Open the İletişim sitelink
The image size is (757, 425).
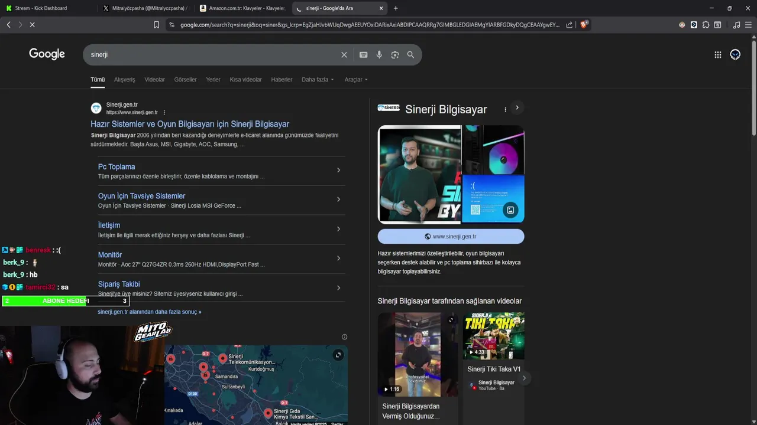109,225
